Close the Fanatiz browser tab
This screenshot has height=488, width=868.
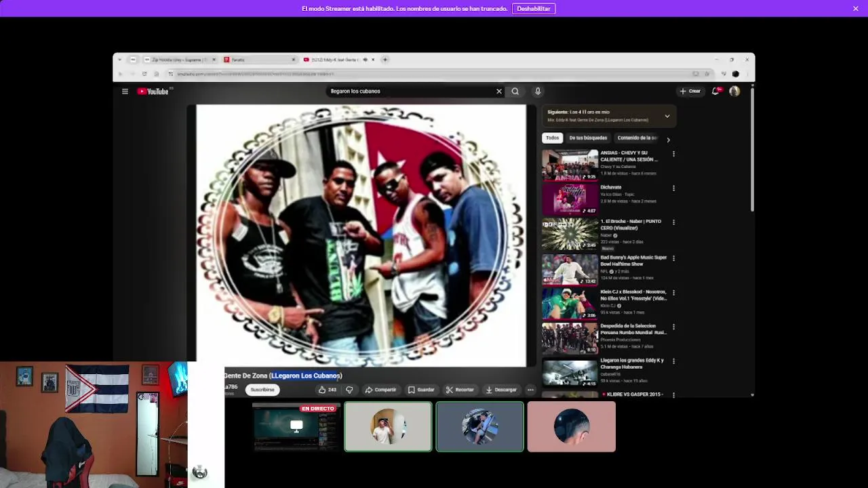[294, 60]
